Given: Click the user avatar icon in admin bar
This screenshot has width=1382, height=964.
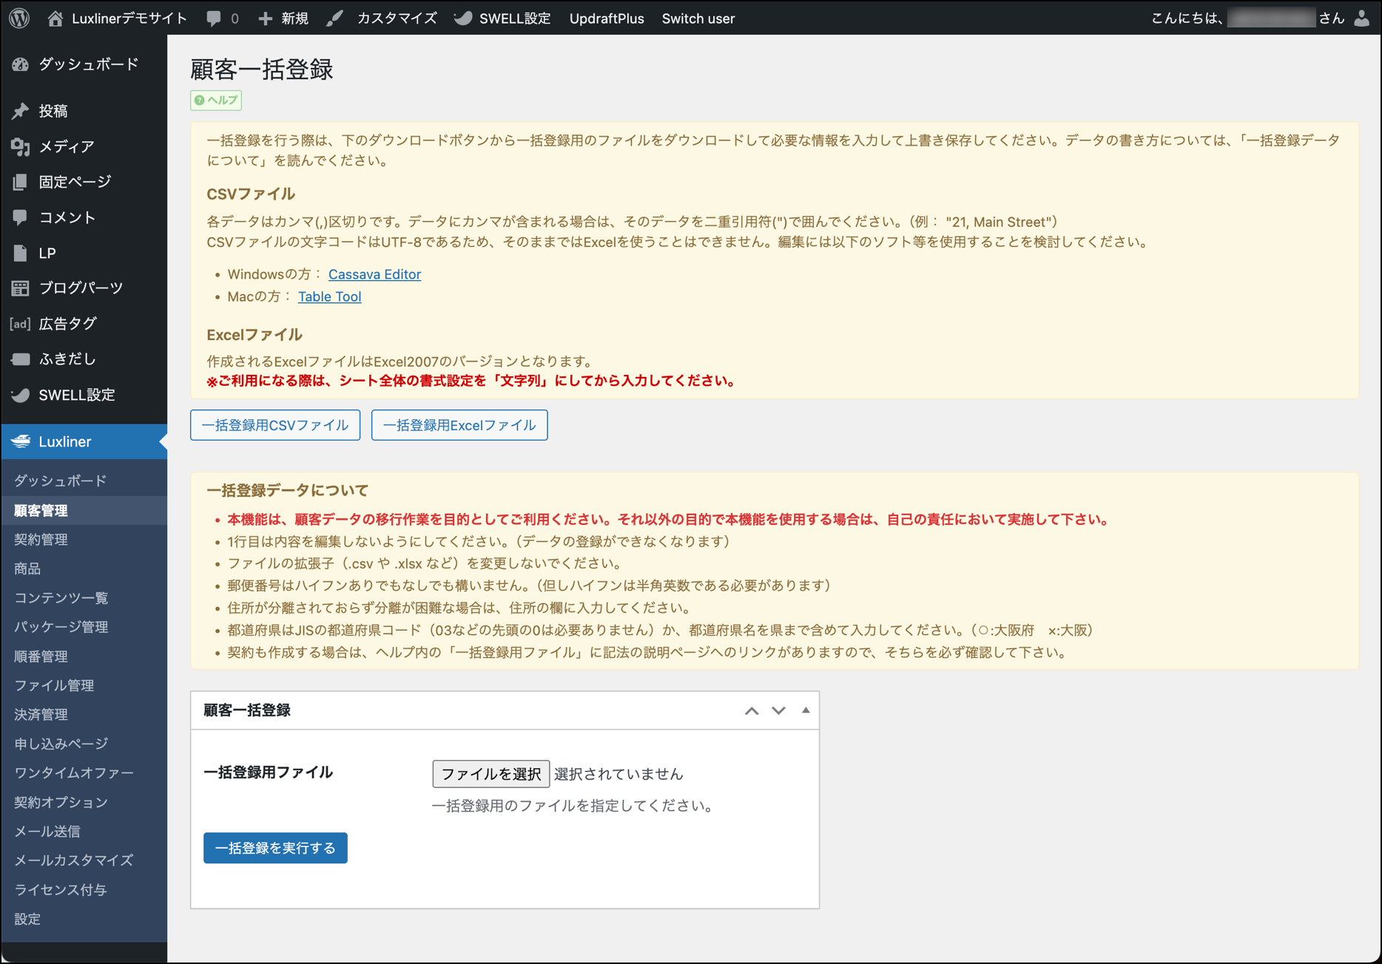Looking at the screenshot, I should pos(1361,18).
